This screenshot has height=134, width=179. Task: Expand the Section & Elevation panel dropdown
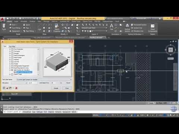click(136, 34)
